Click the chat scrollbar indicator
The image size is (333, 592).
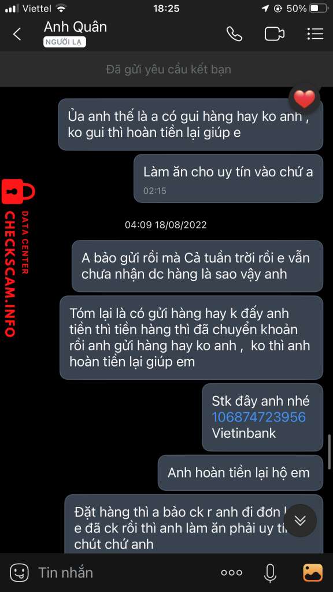[330, 451]
